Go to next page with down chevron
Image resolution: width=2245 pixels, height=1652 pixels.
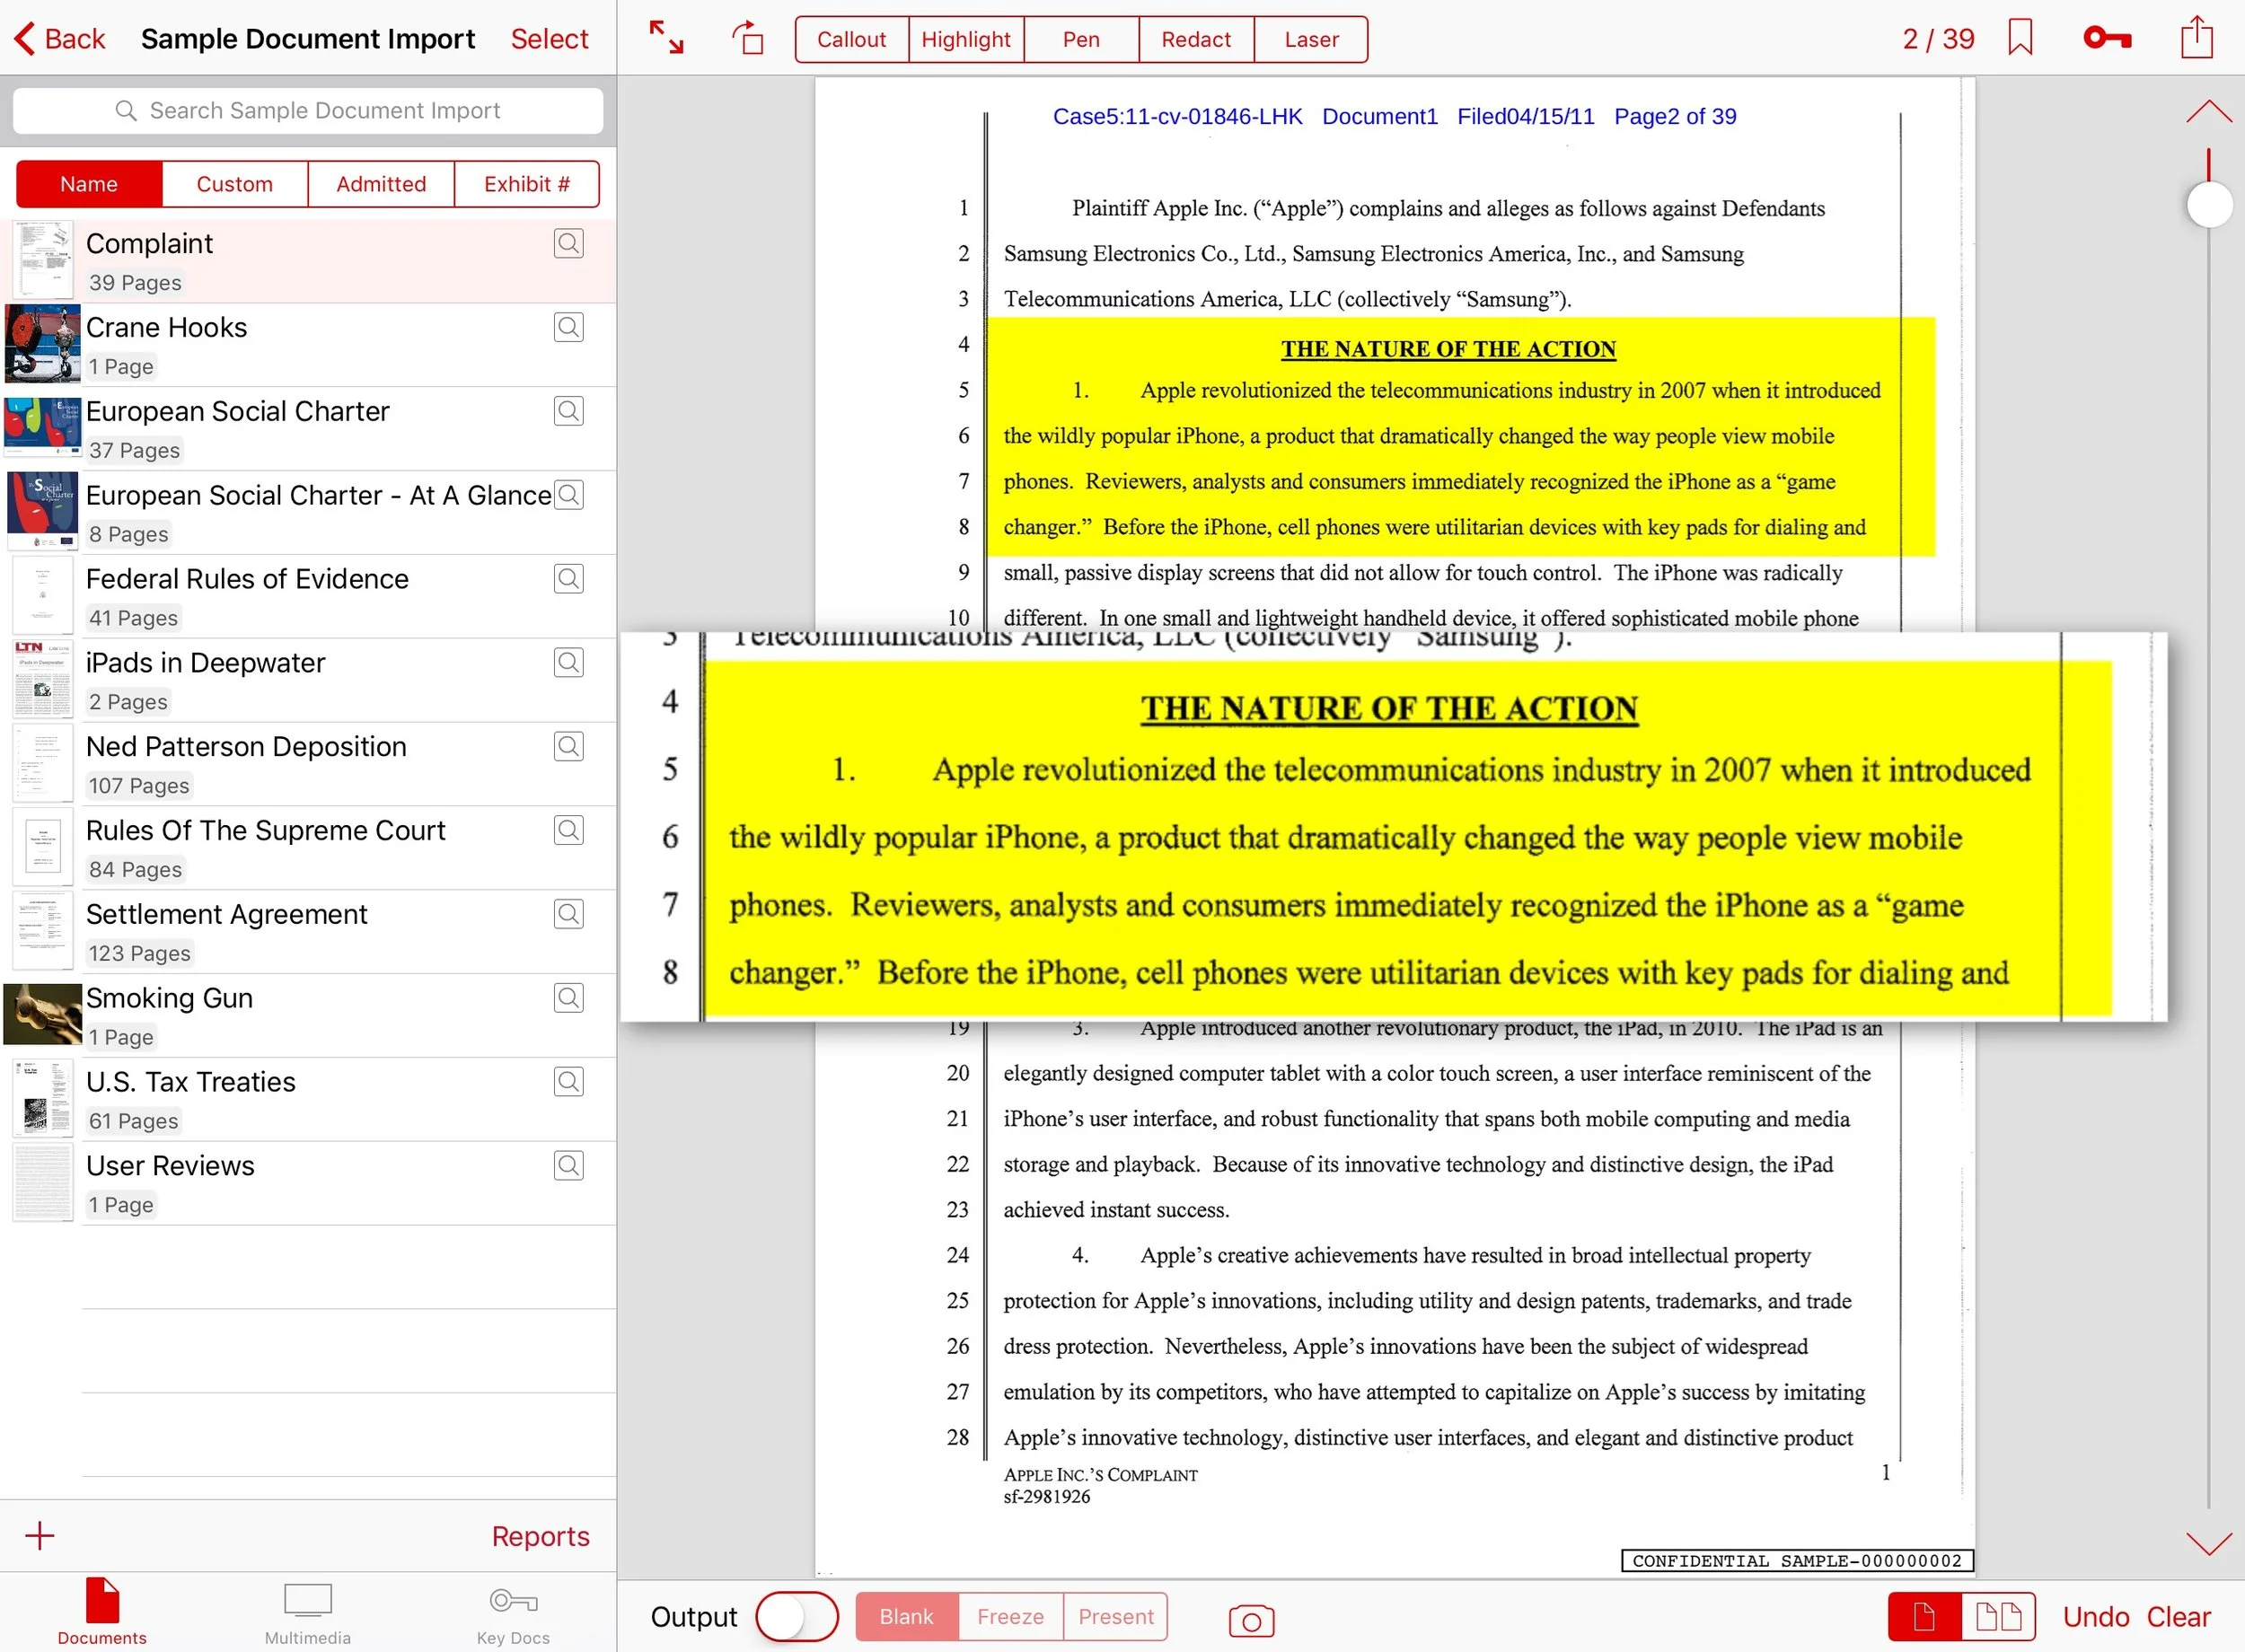2208,1543
